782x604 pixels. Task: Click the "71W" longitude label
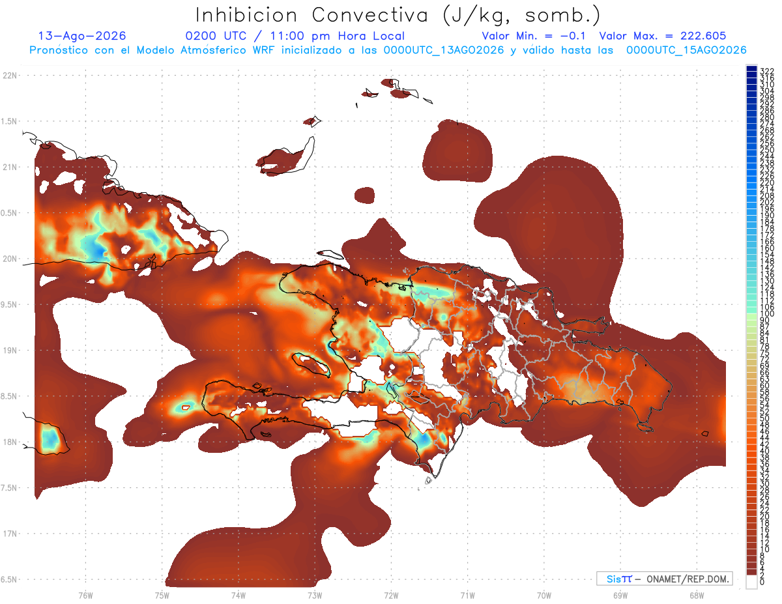pos(467,595)
